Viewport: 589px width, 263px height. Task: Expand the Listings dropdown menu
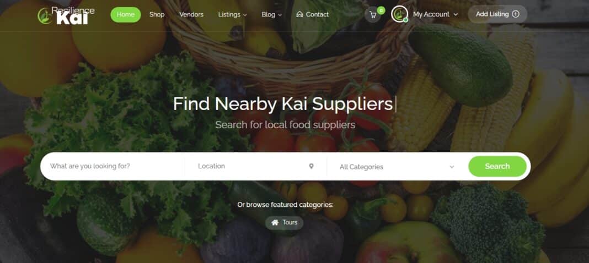233,15
